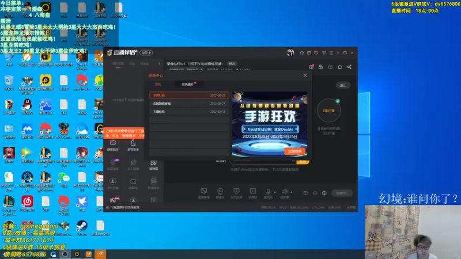Open the customer service headset icon
Screen dimensions: 461x259
pos(301,53)
